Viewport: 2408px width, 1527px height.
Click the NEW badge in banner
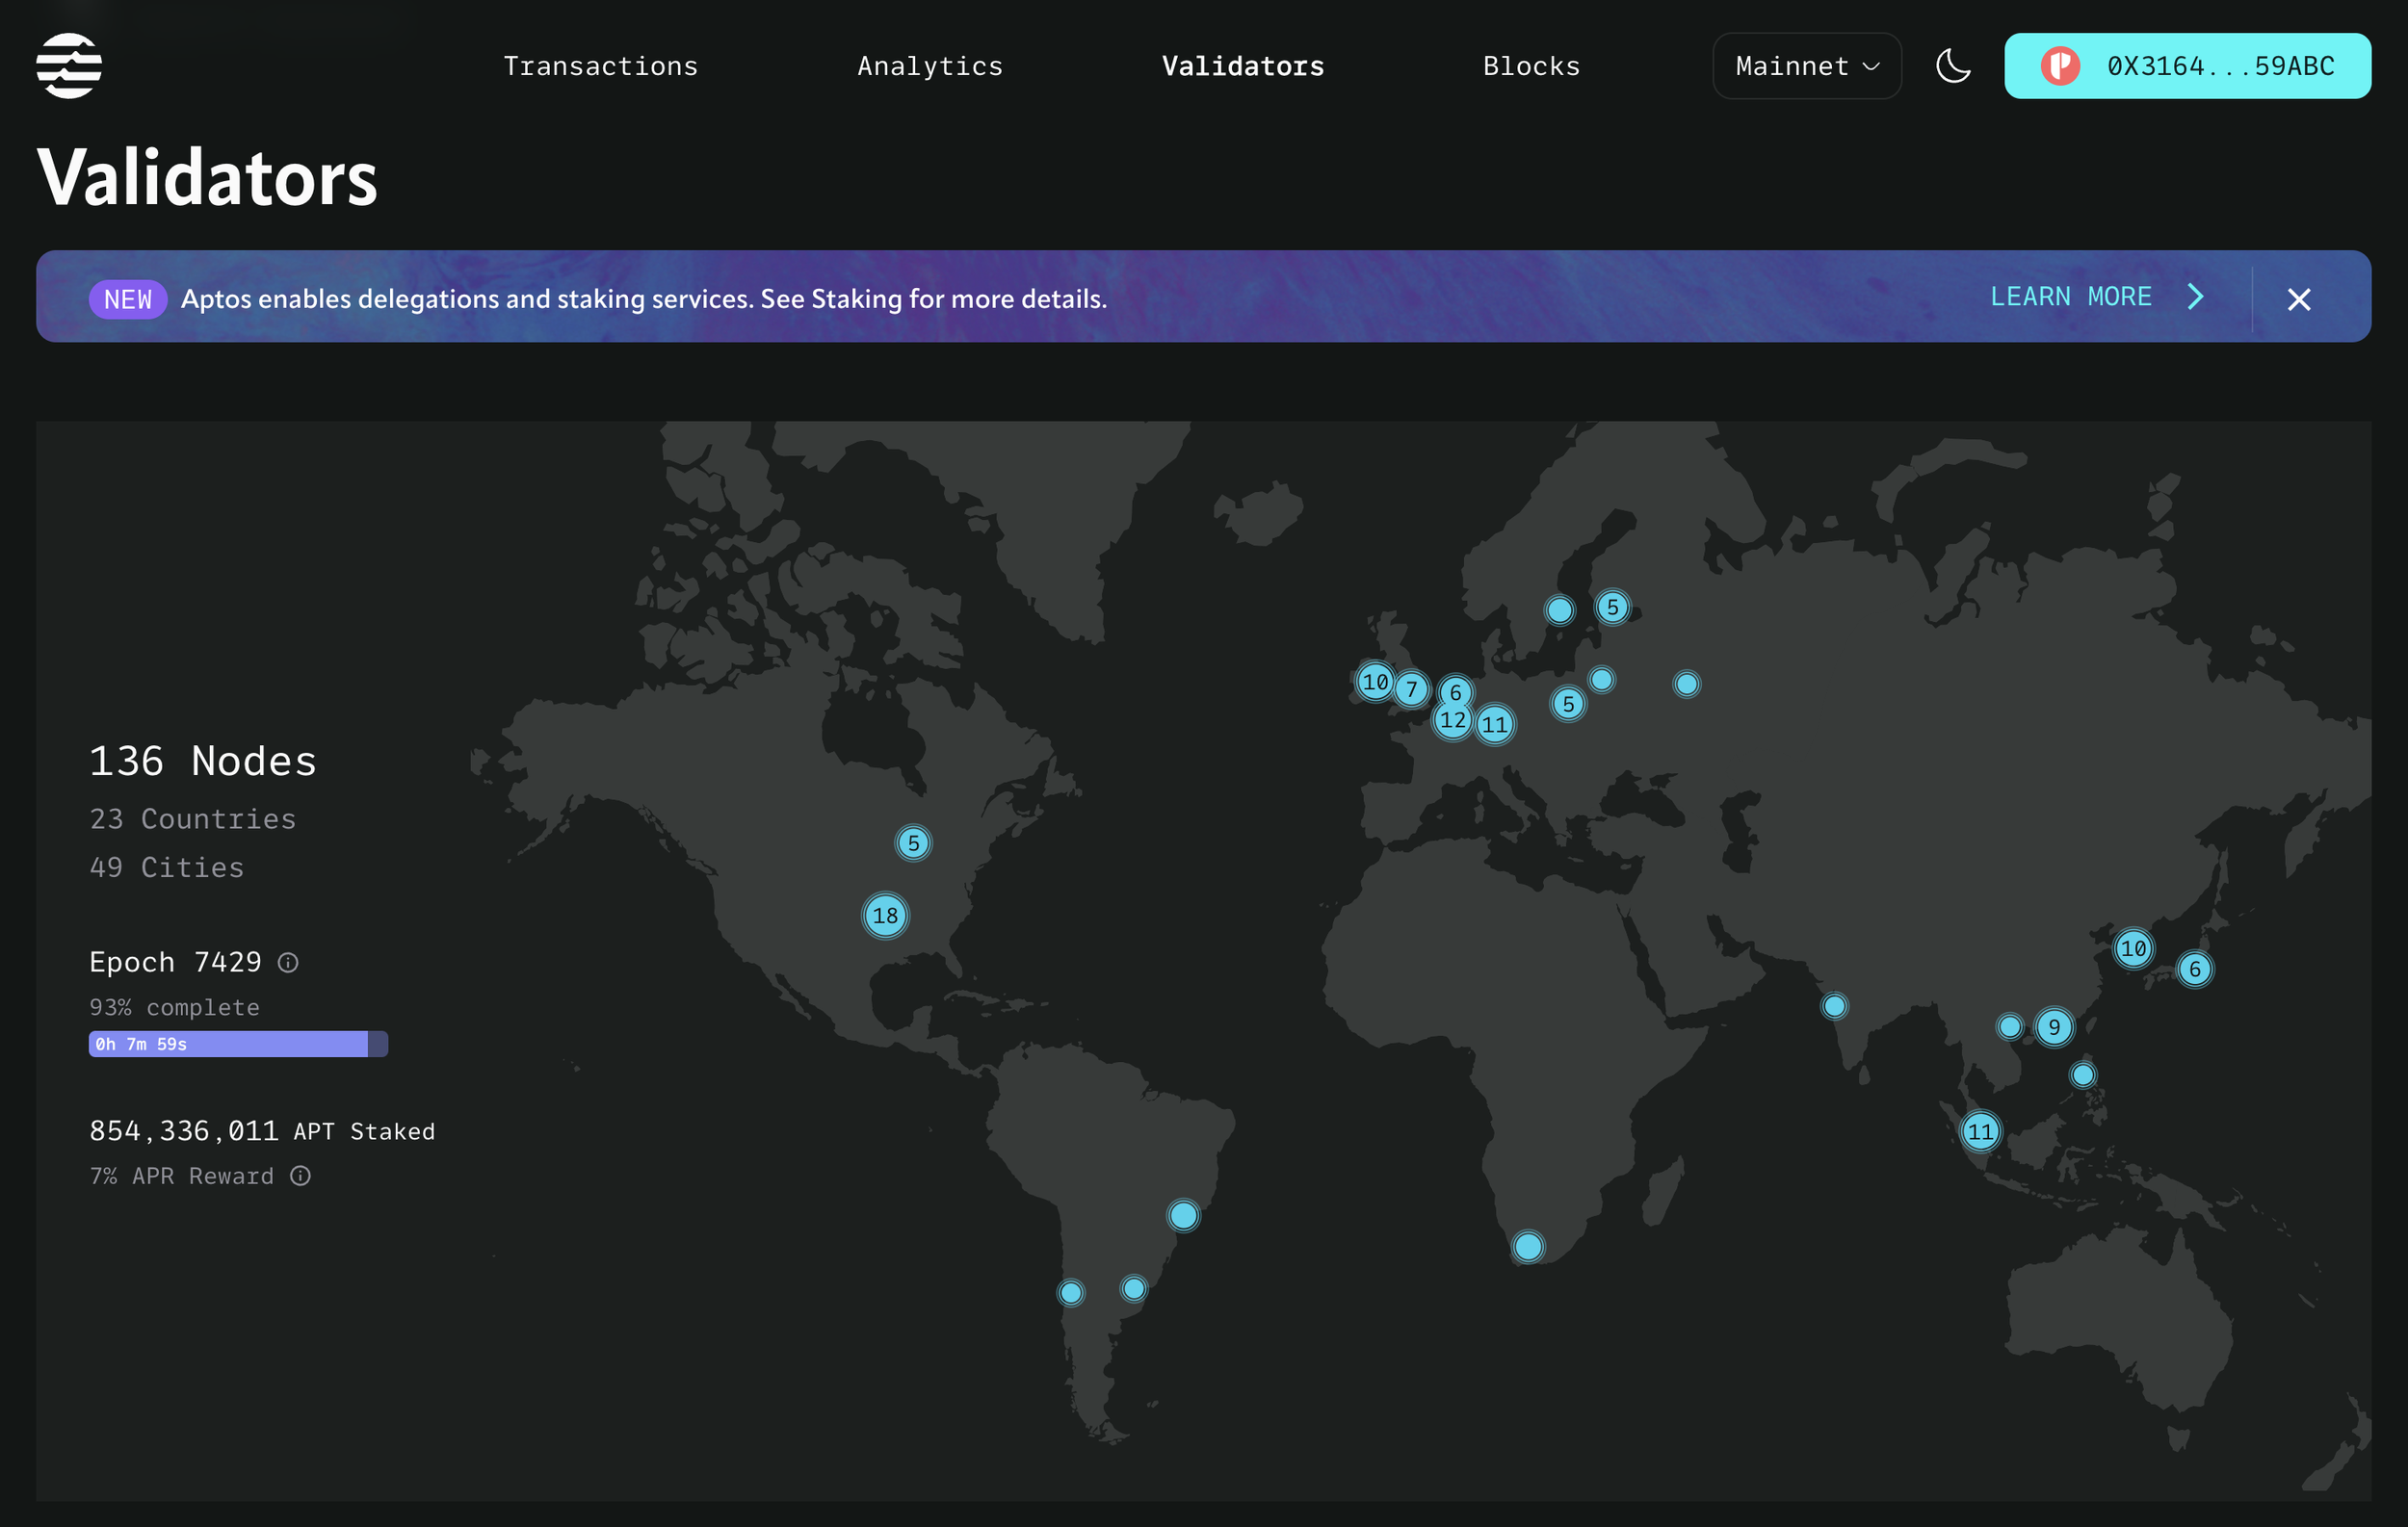(x=128, y=298)
